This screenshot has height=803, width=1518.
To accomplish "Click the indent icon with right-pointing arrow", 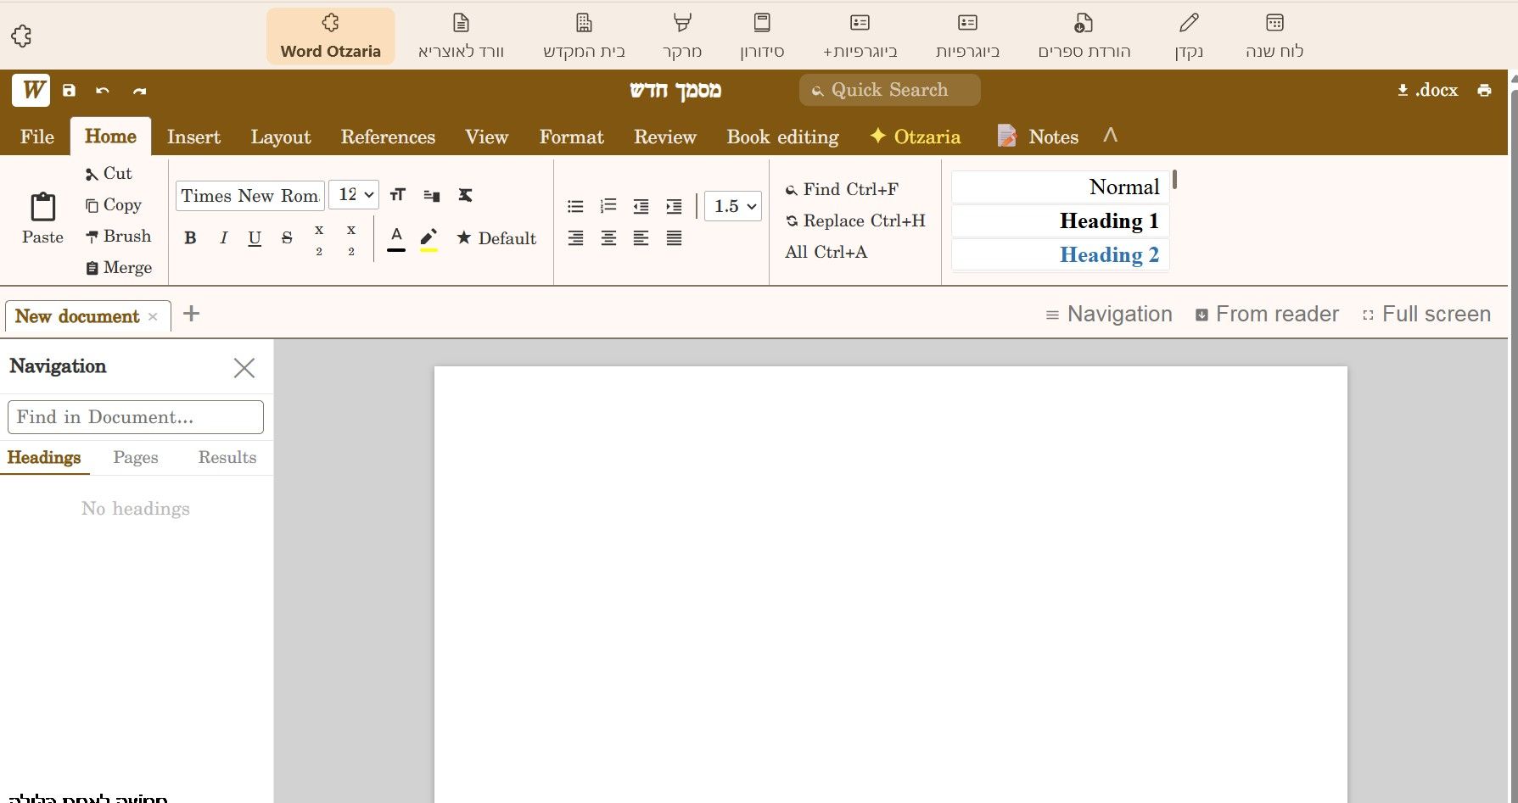I will (674, 206).
